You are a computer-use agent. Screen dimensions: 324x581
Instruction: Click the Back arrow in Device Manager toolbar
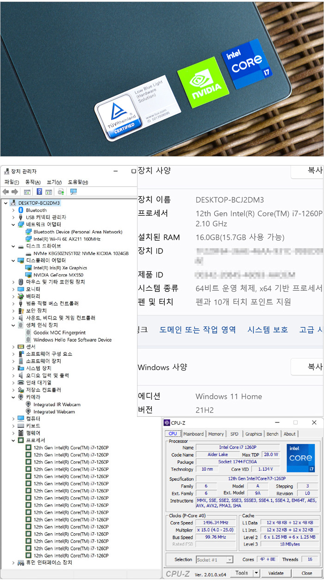(6, 192)
